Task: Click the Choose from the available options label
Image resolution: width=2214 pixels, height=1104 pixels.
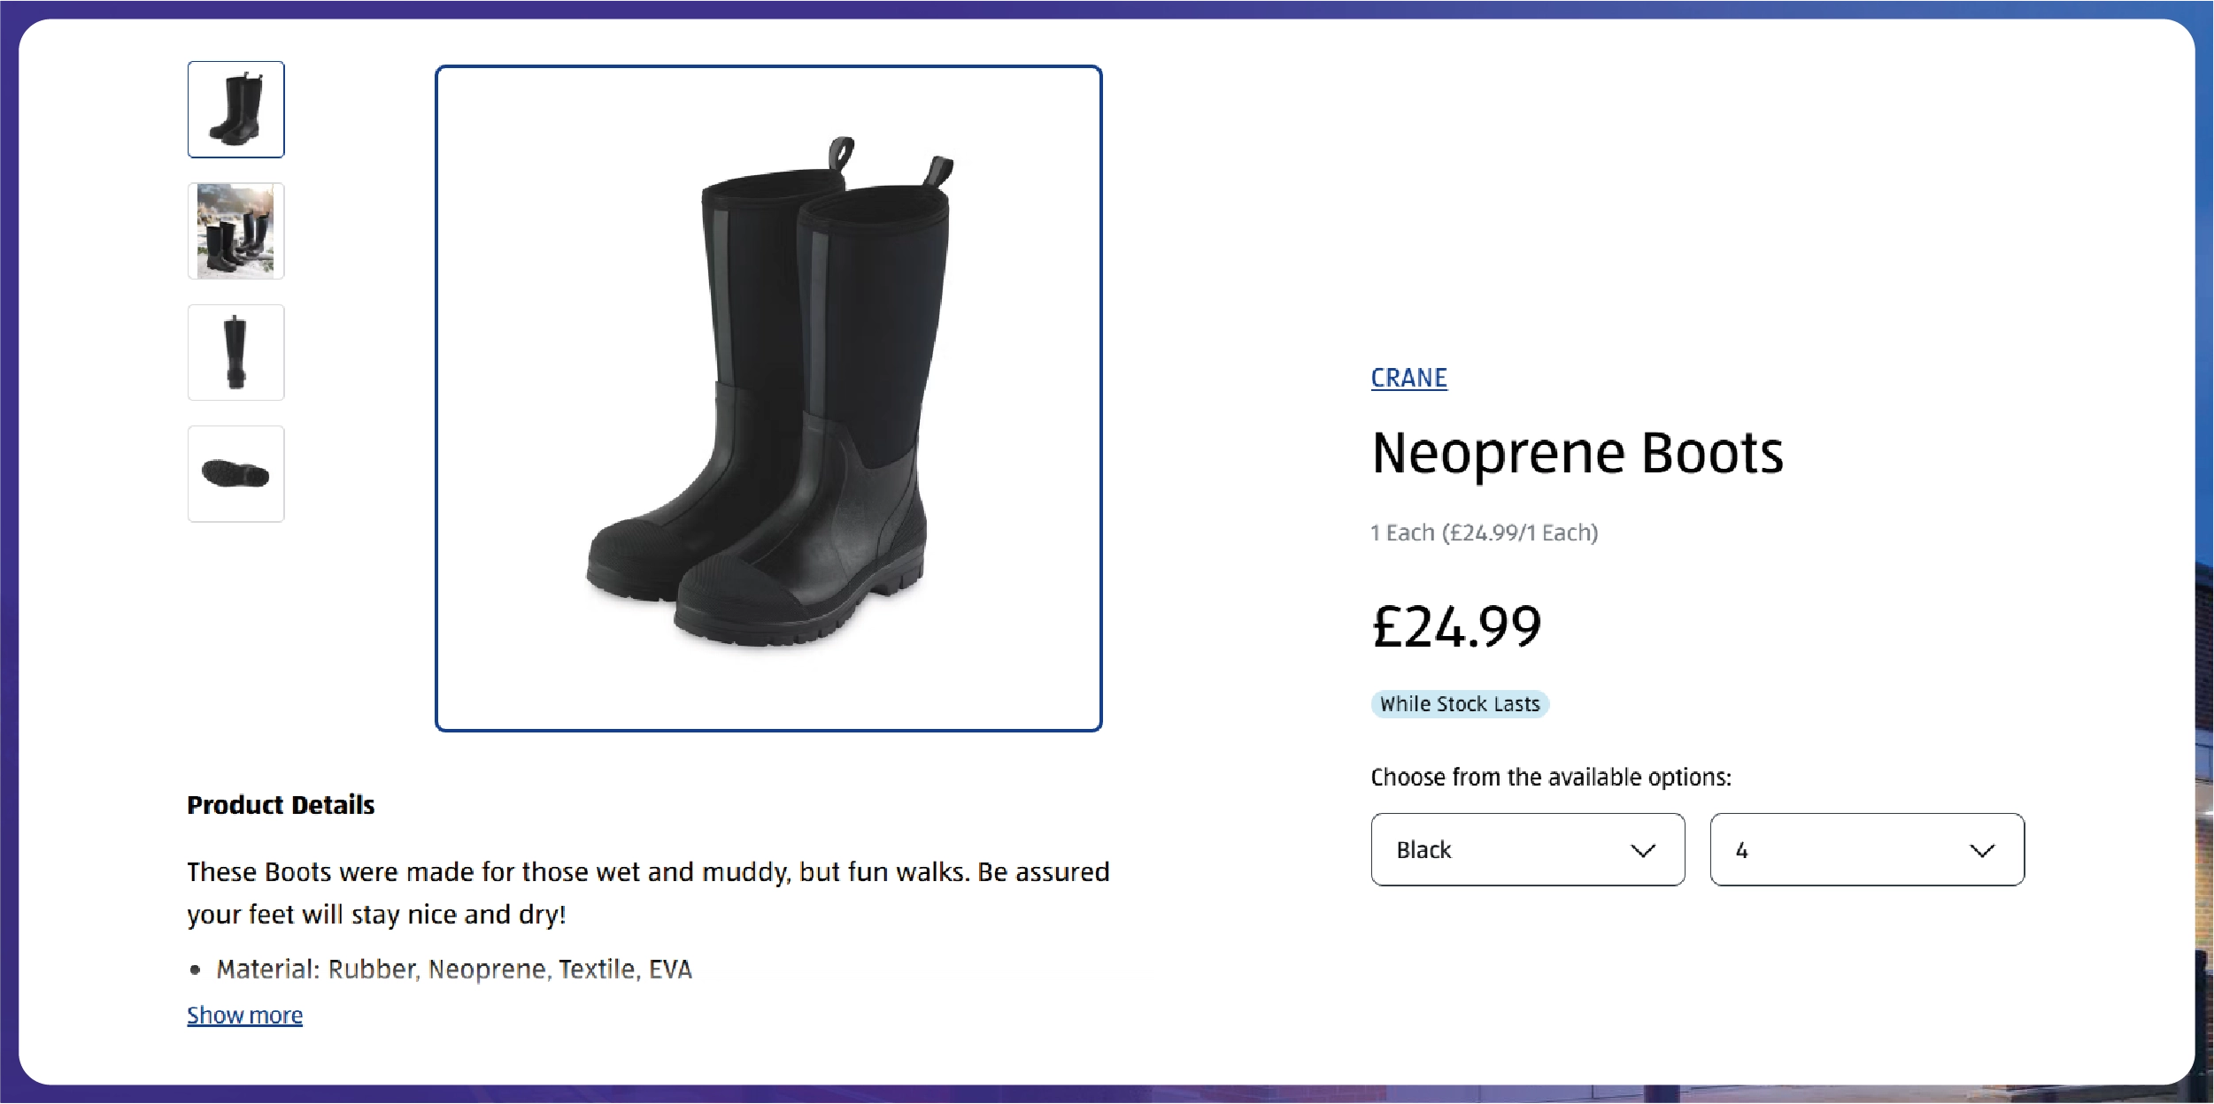Action: click(1550, 777)
